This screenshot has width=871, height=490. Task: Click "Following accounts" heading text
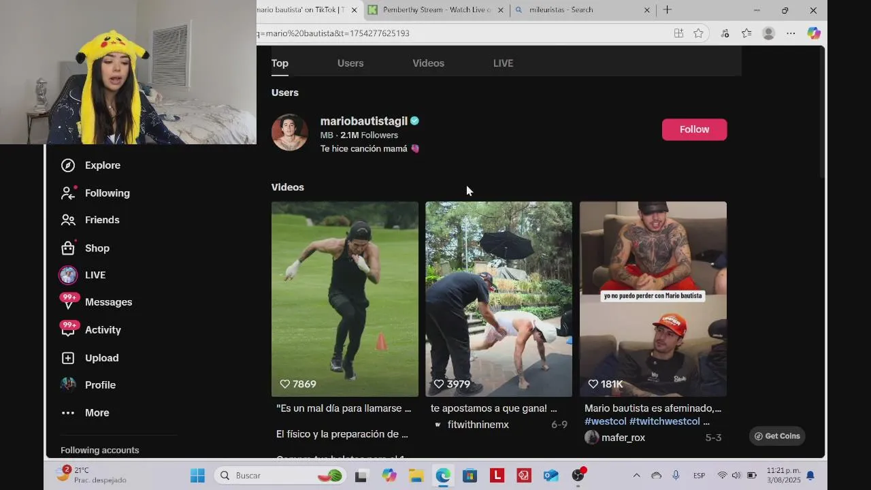100,451
